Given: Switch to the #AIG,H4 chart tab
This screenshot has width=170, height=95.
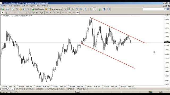Looking at the screenshot, I should (61, 89).
